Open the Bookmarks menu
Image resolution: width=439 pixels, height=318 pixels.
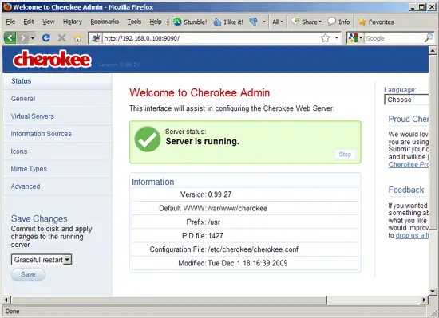pyautogui.click(x=105, y=22)
